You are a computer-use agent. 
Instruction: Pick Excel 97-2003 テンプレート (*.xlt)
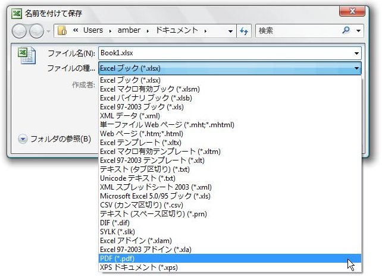[x=230, y=160]
